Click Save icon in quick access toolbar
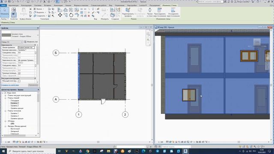The width and height of the screenshot is (274, 154). point(9,2)
